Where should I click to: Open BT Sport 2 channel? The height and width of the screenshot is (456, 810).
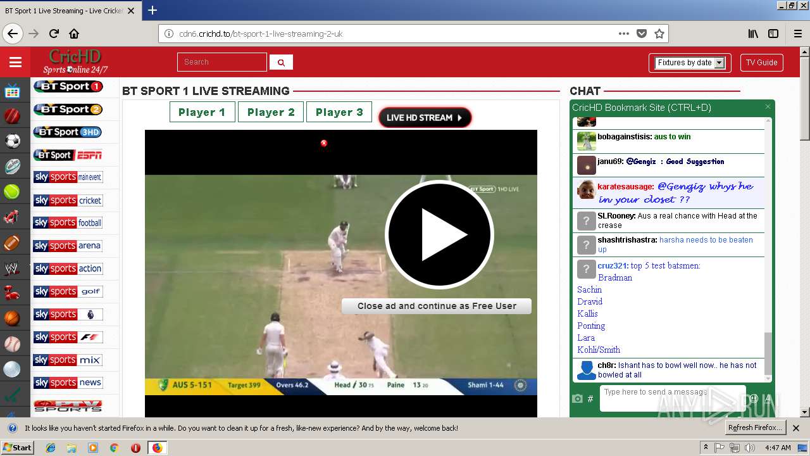(x=68, y=109)
